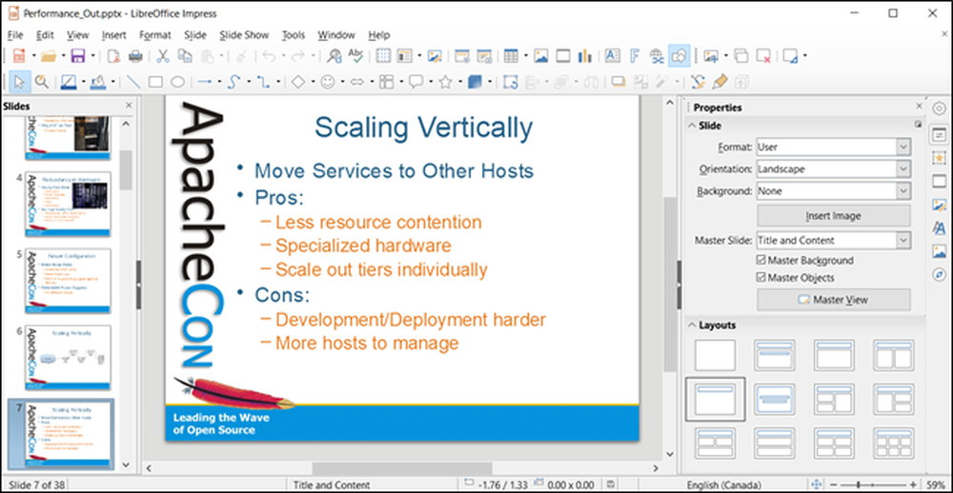953x493 pixels.
Task: Open the sidebar Gallery icon
Action: (x=939, y=251)
